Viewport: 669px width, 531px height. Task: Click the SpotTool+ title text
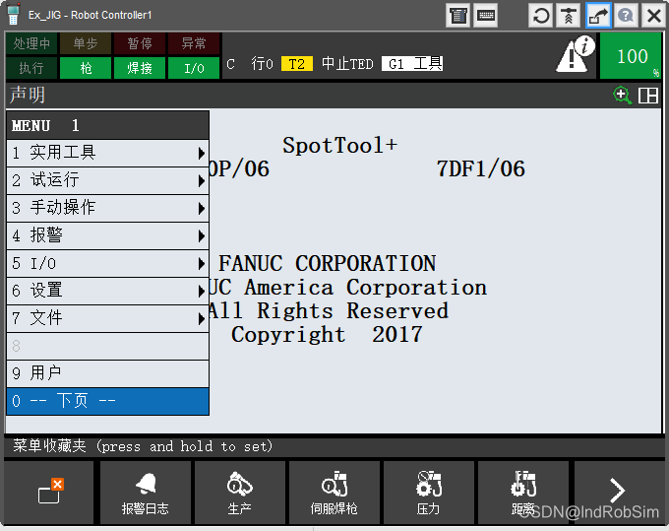click(340, 146)
